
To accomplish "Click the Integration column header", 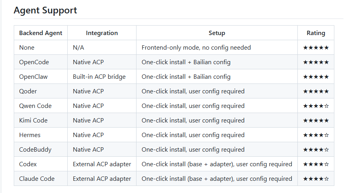I will click(x=102, y=33).
